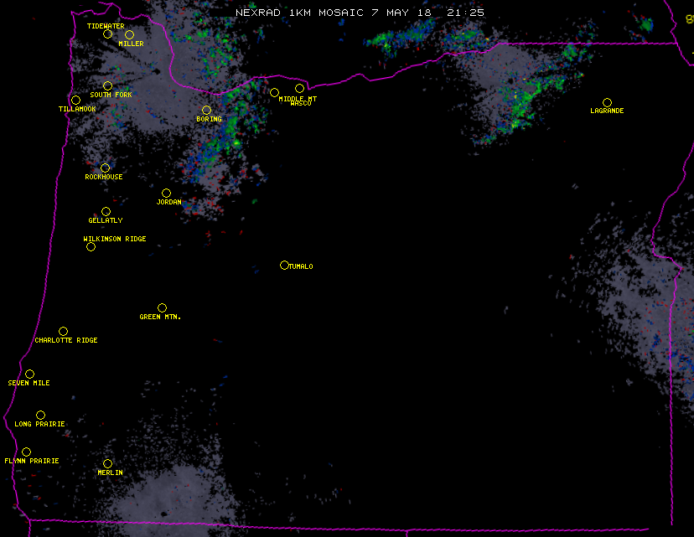Click the Long Prairie station circle

tap(40, 415)
